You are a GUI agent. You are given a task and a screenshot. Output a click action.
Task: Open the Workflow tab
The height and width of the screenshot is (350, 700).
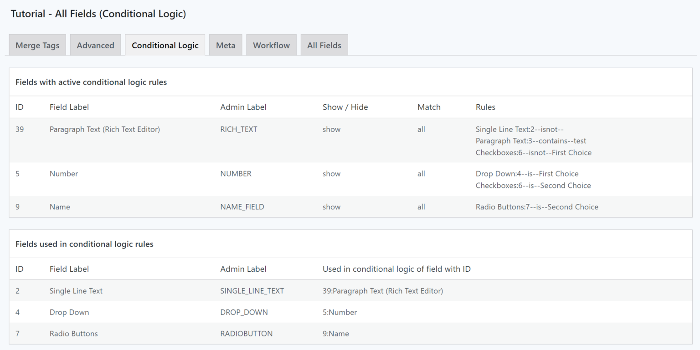click(271, 45)
